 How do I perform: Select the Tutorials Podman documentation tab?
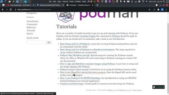tap(80, 5)
